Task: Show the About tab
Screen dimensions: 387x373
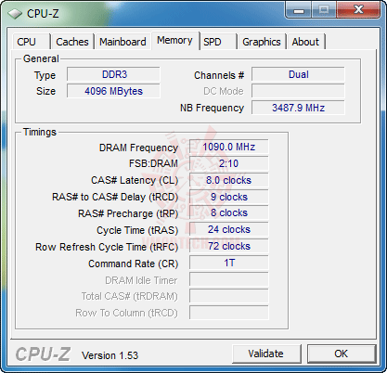Action: [x=305, y=42]
